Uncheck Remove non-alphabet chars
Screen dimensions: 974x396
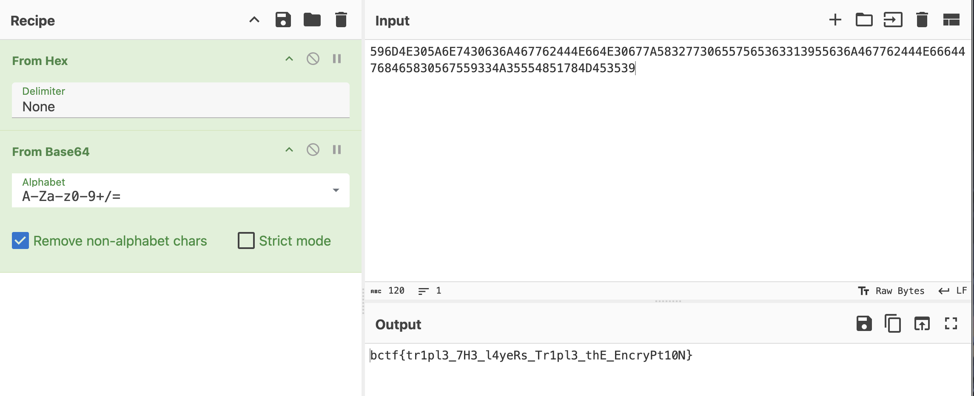pos(20,240)
